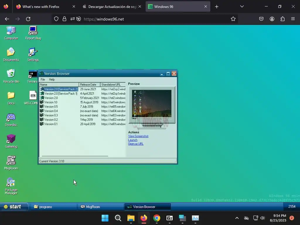Open the Windows 11 Start menu

(105, 218)
